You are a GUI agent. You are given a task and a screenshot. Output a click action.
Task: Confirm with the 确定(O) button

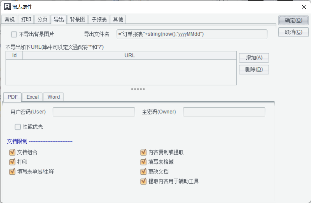293,20
